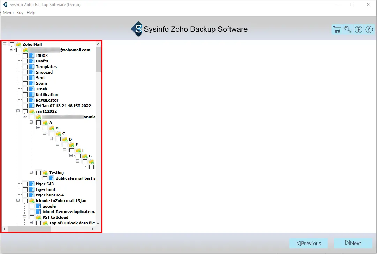The height and width of the screenshot is (254, 377).
Task: Open the shopping cart buy icon
Action: pyautogui.click(x=337, y=29)
